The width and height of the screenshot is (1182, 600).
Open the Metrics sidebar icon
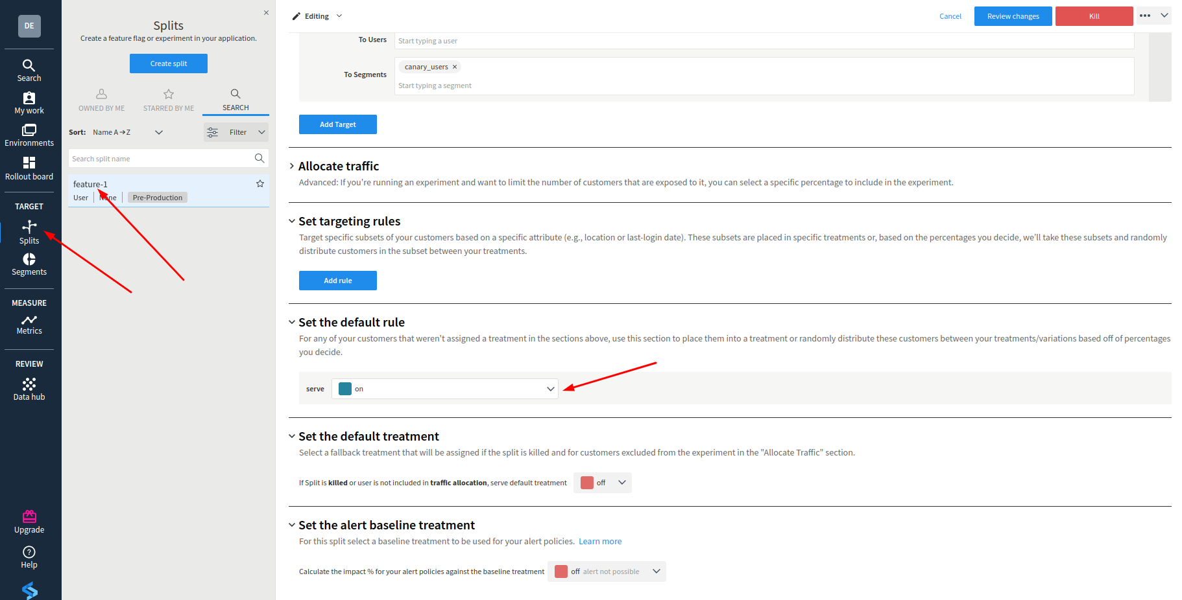click(x=29, y=325)
